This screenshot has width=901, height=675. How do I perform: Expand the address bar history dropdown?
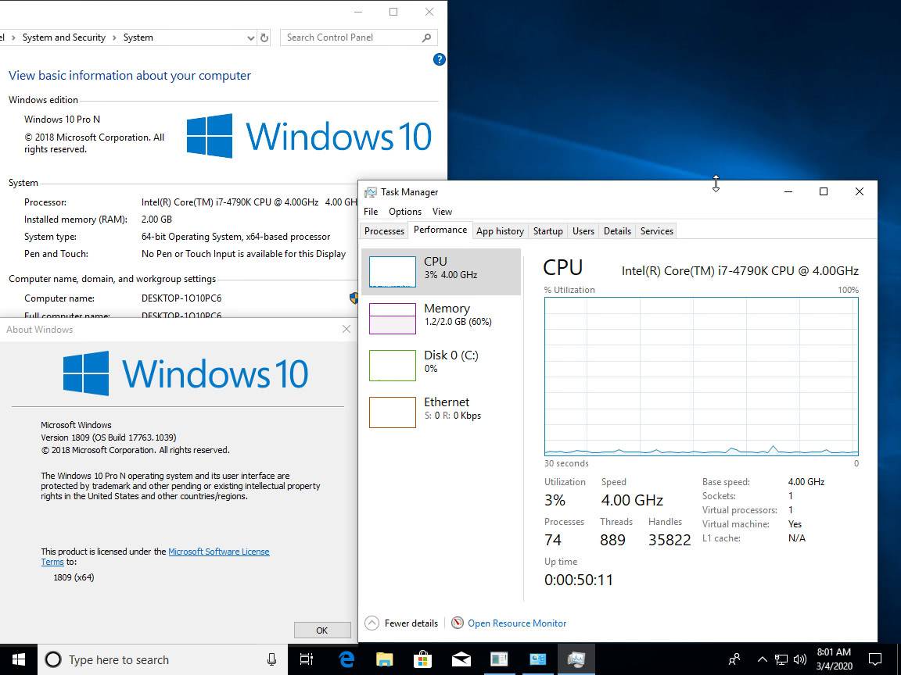250,37
